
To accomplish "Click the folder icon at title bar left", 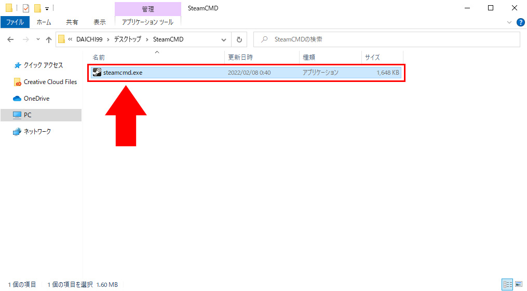I will coord(9,8).
